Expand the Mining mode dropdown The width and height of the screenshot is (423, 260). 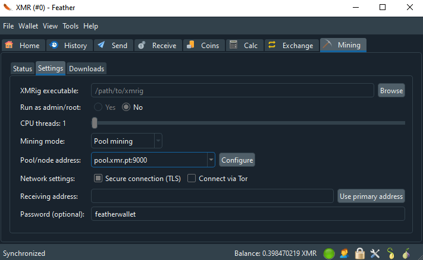(158, 141)
